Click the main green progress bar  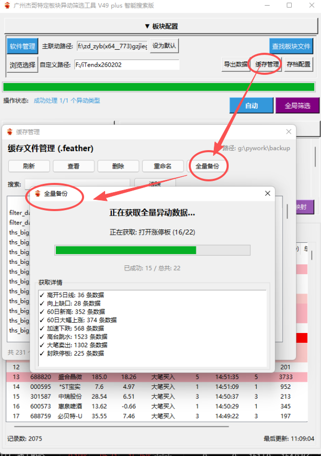(x=158, y=87)
